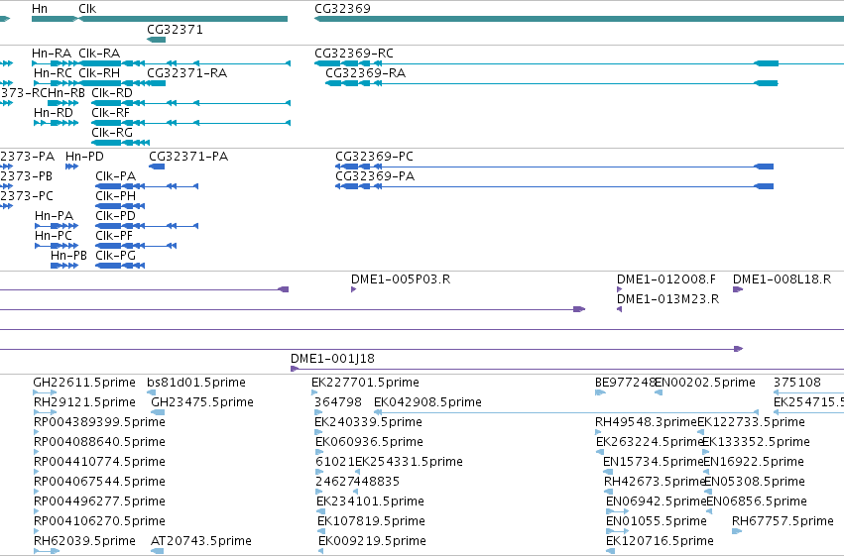Select the CG32369-PC protein label
The height and width of the screenshot is (556, 844).
coord(374,157)
